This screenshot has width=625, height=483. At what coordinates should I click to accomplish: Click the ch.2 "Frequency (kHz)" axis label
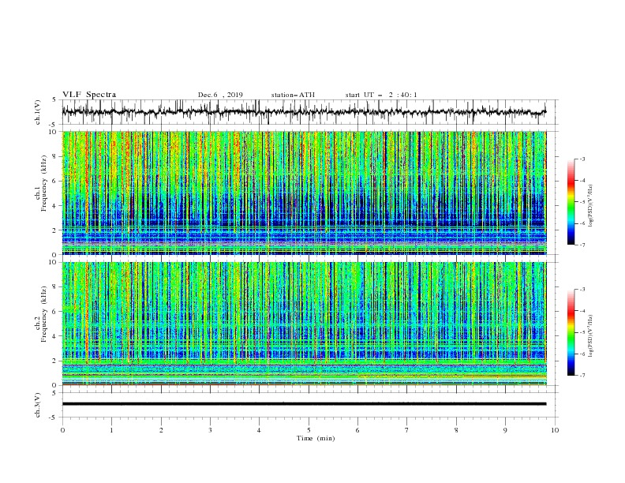pyautogui.click(x=44, y=314)
